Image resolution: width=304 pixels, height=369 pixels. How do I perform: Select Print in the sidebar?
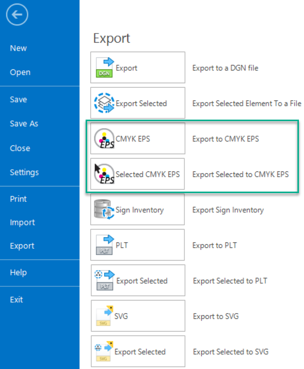18,199
